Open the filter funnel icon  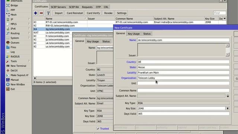48,13
